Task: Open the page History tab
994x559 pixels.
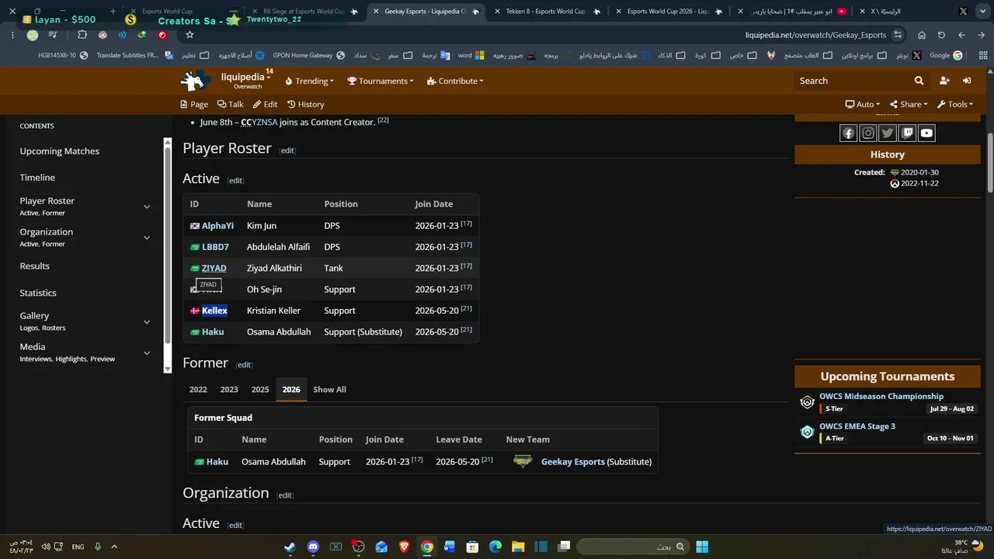Action: point(306,104)
